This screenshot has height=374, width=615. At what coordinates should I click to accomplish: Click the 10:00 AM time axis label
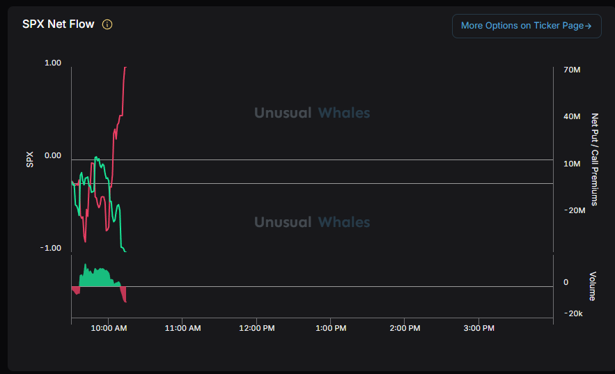[109, 328]
